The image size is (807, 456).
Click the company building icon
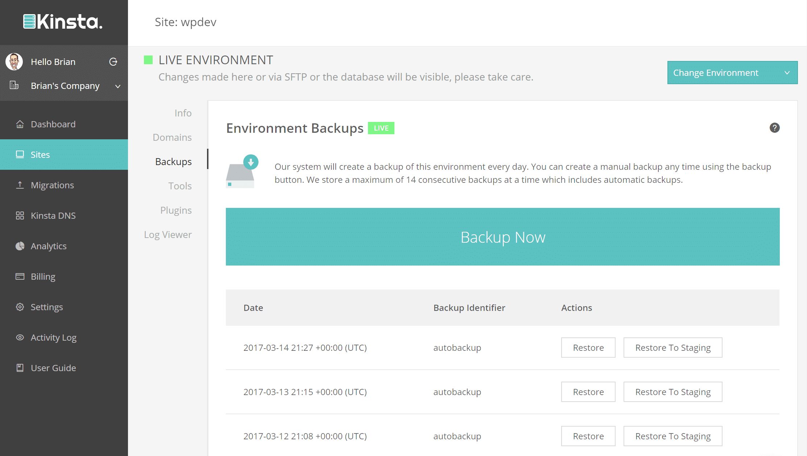point(14,85)
